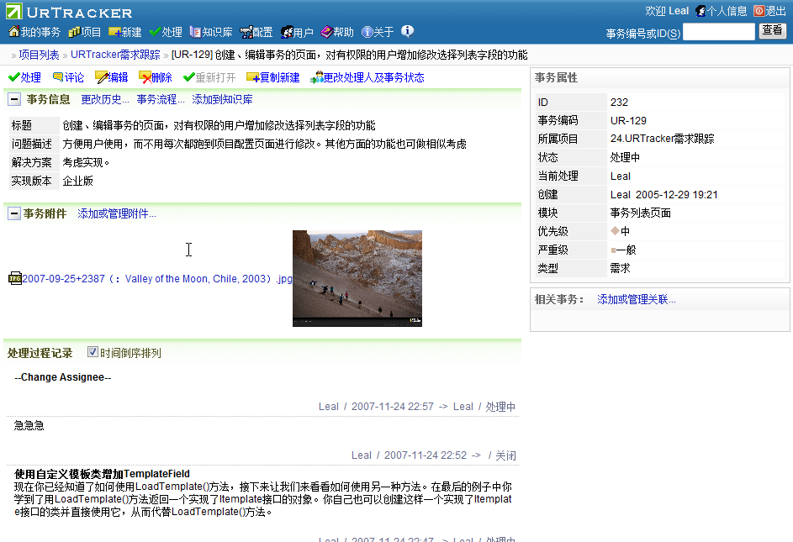Click the grayed 重新打开 checkmark icon
Viewport: 793px width, 542px height.
pos(189,76)
